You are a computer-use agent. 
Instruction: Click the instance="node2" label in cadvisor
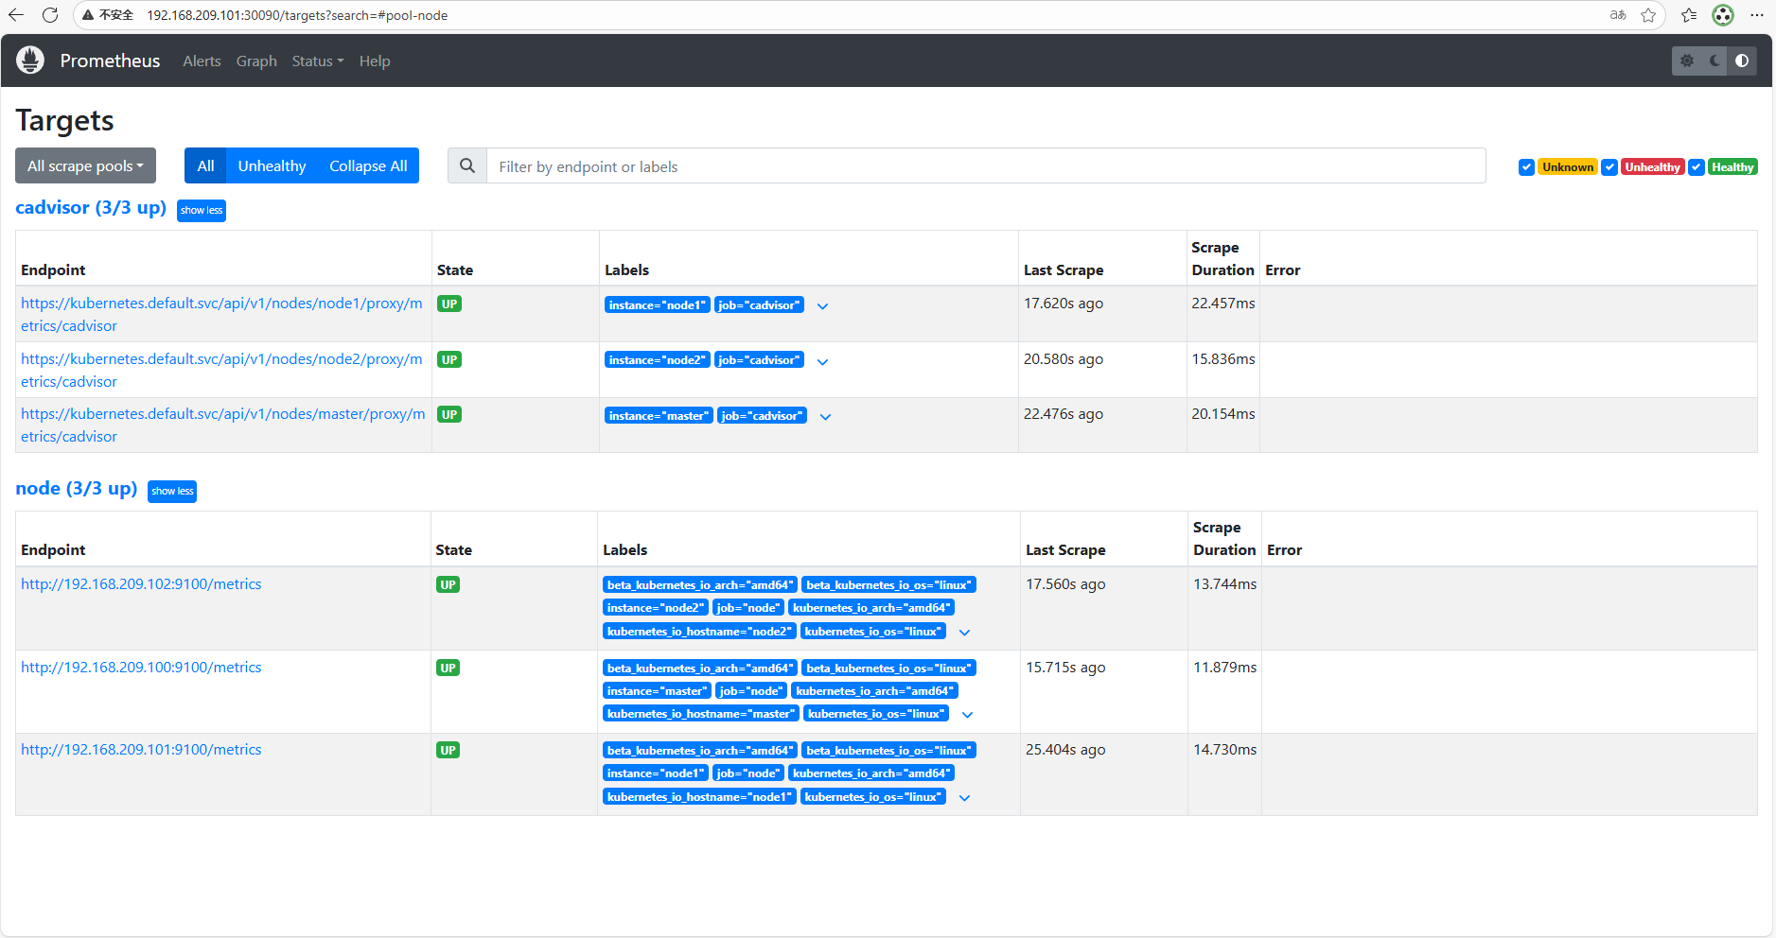click(657, 360)
